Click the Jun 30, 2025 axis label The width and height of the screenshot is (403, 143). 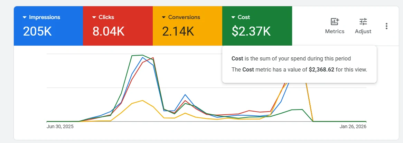(x=60, y=126)
